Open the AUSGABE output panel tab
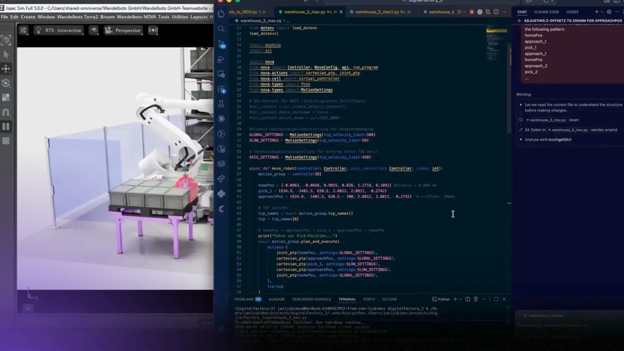 [x=277, y=299]
